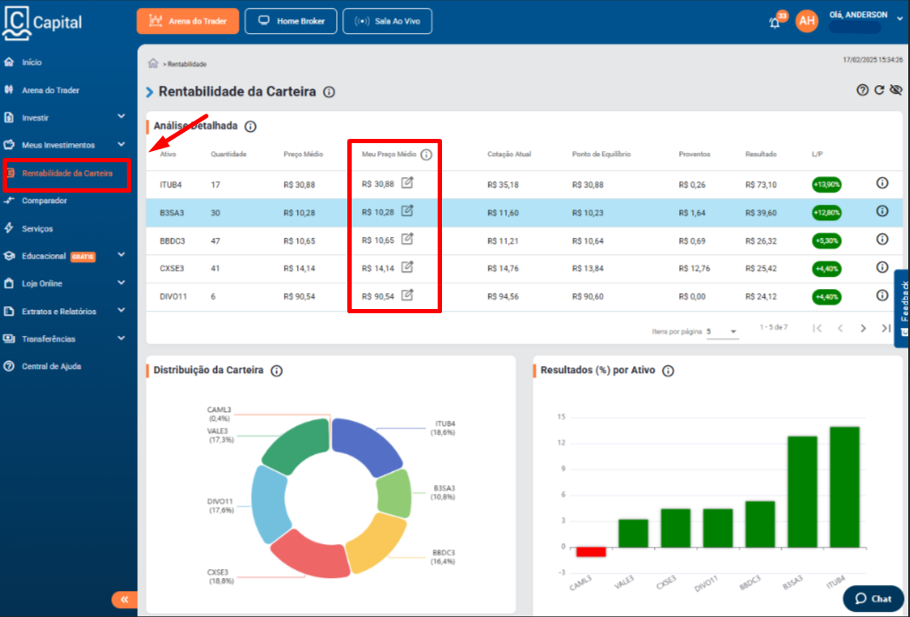Image resolution: width=910 pixels, height=617 pixels.
Task: Click the Capital logo
Action: (42, 23)
